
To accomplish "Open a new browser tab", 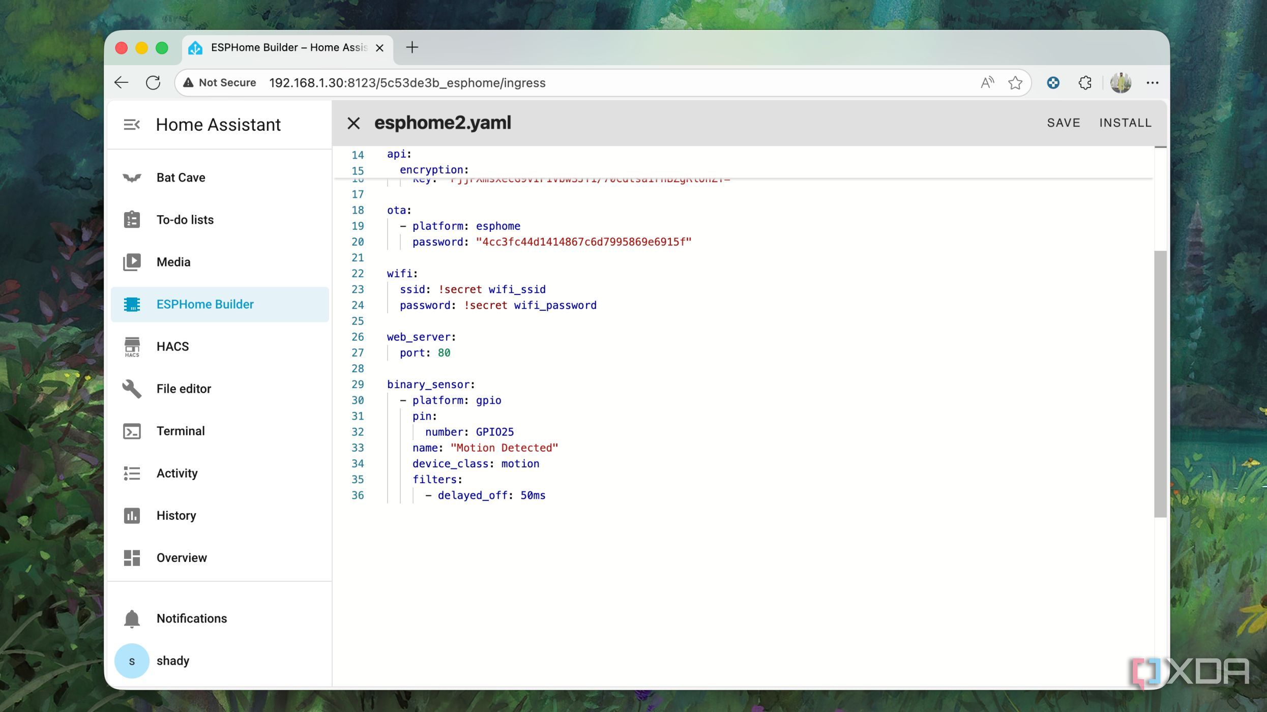I will [x=412, y=47].
